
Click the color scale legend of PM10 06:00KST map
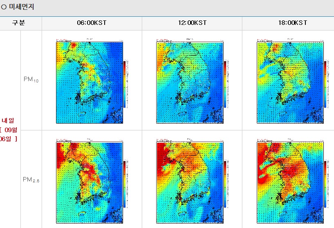[x=126, y=84]
